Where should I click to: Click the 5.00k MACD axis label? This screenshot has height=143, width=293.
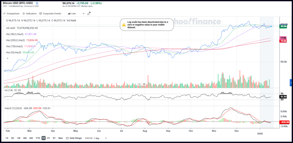pos(283,112)
